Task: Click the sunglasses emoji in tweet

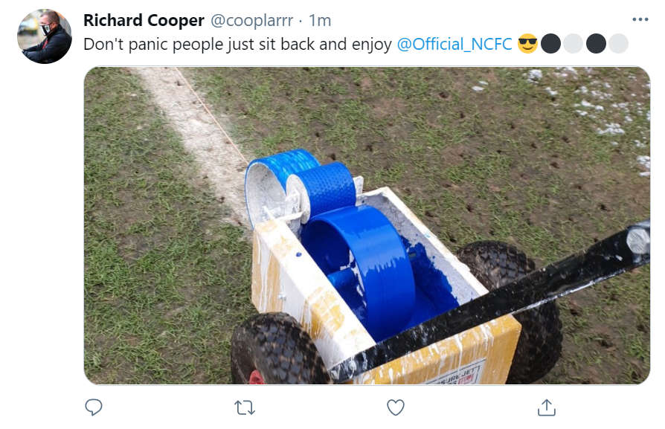Action: click(527, 44)
